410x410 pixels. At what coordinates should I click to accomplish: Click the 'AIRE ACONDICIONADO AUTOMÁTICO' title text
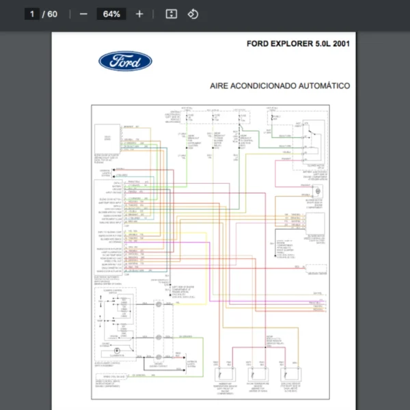(x=280, y=86)
